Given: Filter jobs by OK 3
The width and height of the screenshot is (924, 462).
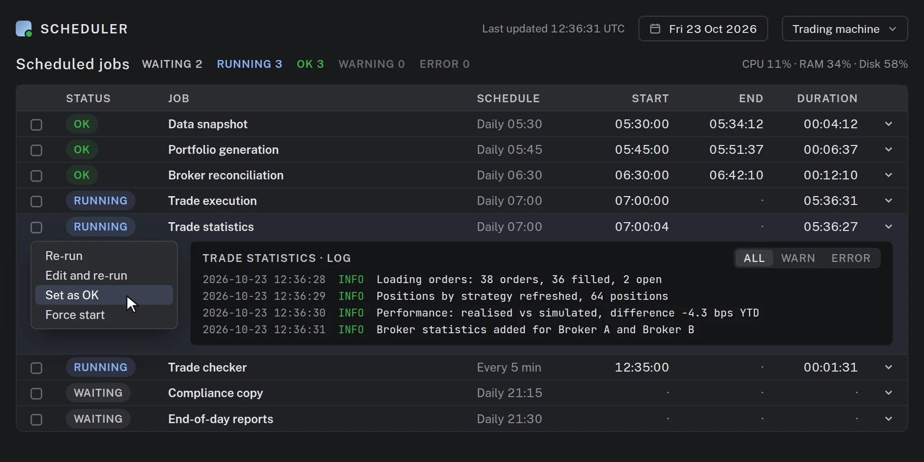Looking at the screenshot, I should [310, 64].
